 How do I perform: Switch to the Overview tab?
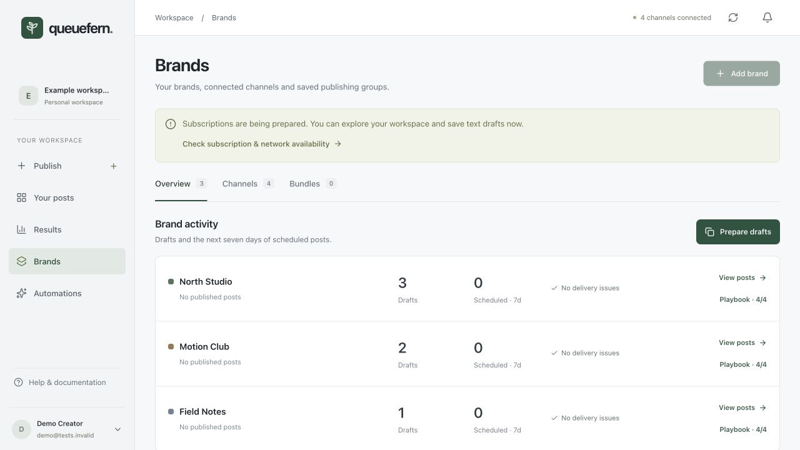pyautogui.click(x=181, y=184)
